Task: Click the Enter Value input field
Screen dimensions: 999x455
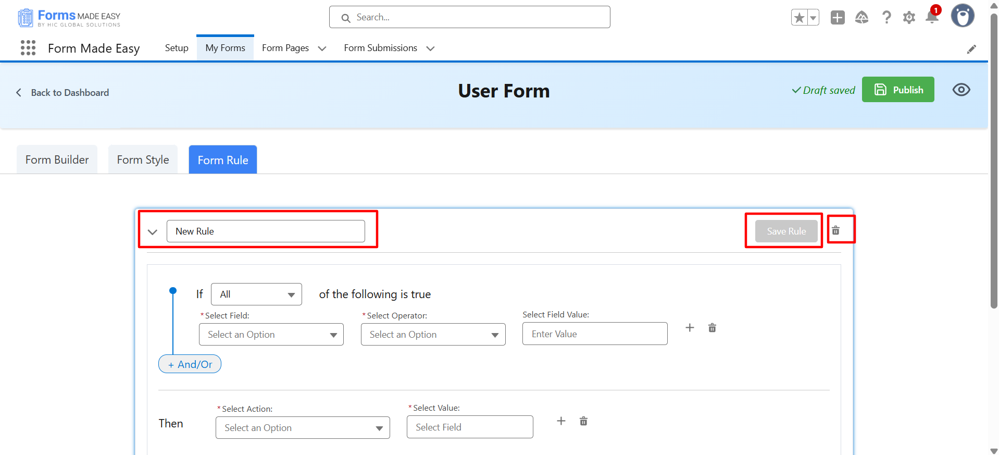Action: click(594, 334)
